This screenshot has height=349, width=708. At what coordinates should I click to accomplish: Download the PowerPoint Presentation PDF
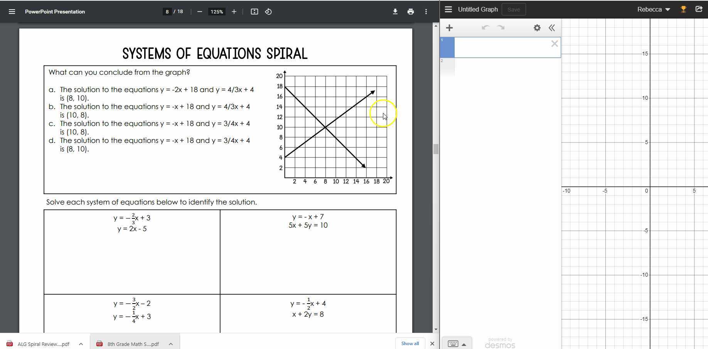click(x=395, y=12)
